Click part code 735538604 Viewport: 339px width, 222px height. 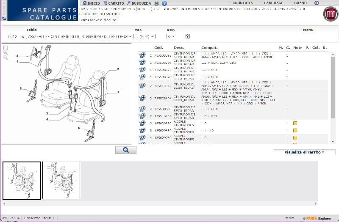coord(163,98)
